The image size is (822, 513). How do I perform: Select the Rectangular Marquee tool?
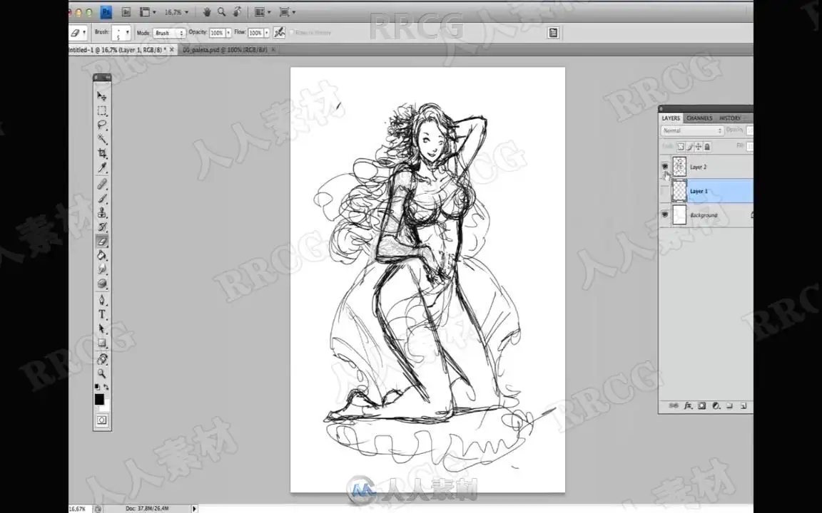[102, 110]
